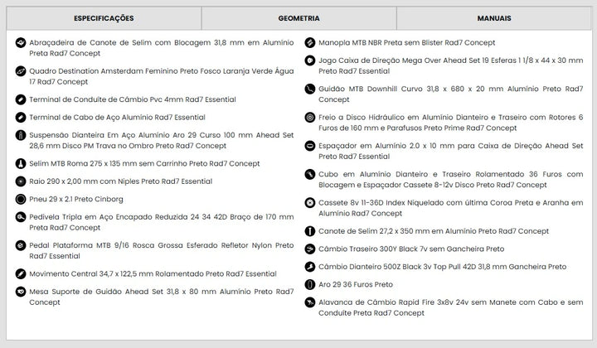Open the Especificações tab
The image size is (597, 348).
coord(104,17)
